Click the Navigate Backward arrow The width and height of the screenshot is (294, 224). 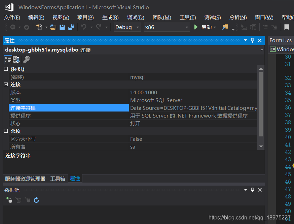click(x=13, y=27)
